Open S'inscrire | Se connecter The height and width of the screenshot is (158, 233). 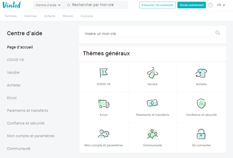(157, 5)
